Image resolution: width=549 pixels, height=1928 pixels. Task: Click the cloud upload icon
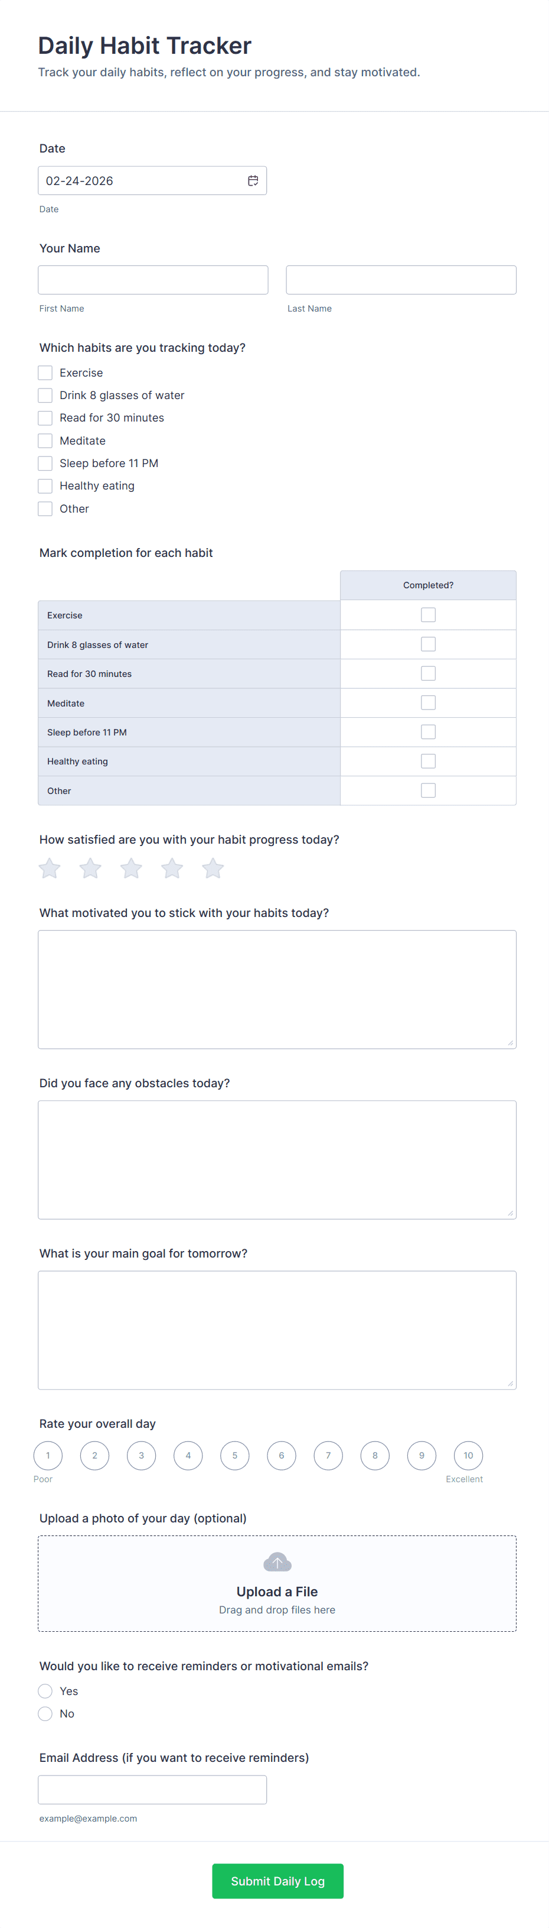[x=277, y=1562]
